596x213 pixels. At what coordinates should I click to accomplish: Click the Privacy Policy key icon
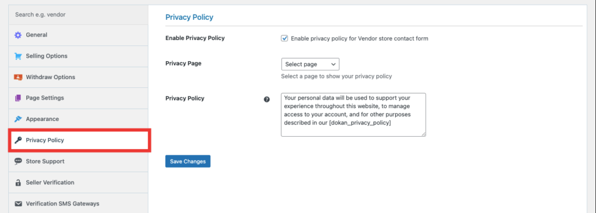point(18,140)
